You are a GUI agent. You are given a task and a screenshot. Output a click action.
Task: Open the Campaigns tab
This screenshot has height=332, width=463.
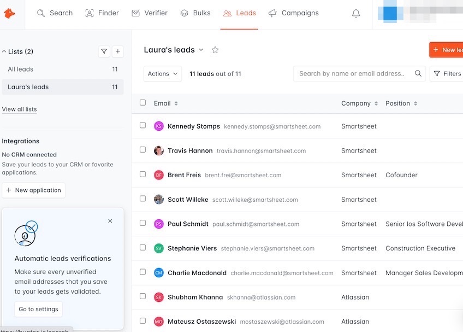click(x=294, y=13)
